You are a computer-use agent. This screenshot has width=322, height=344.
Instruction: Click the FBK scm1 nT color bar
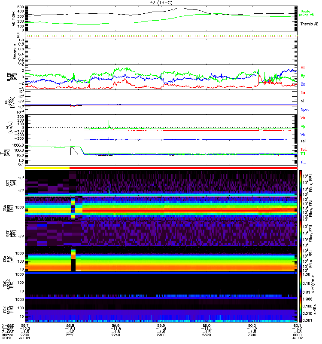[301, 310]
